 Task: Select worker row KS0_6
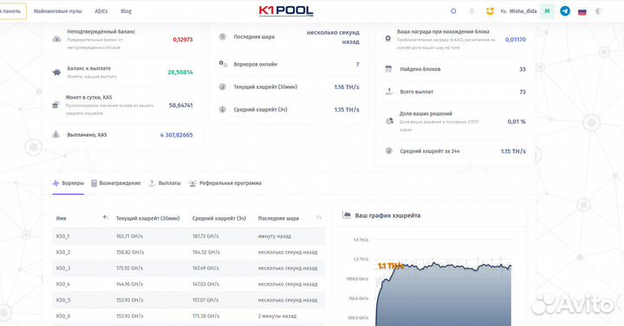click(189, 316)
